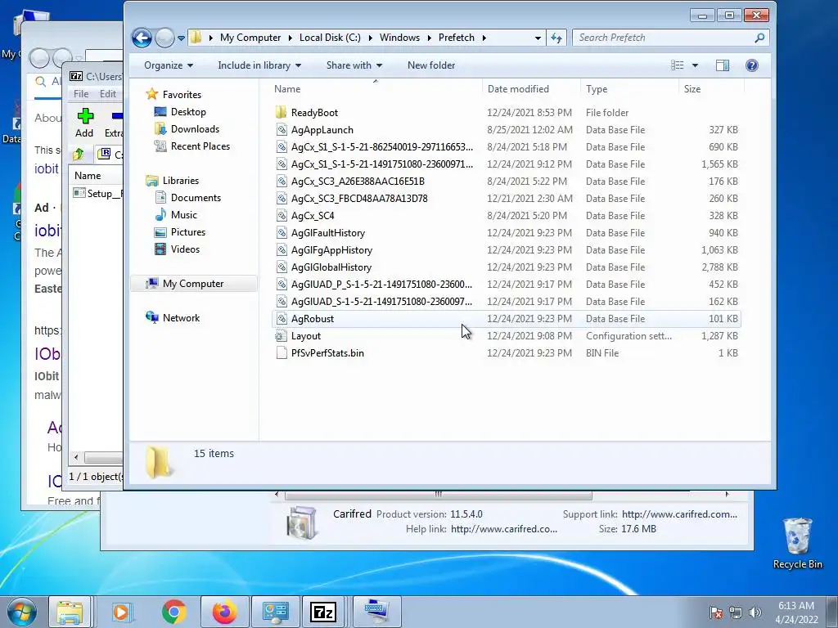Toggle the preview pane button
Viewport: 838px width, 628px height.
[723, 65]
